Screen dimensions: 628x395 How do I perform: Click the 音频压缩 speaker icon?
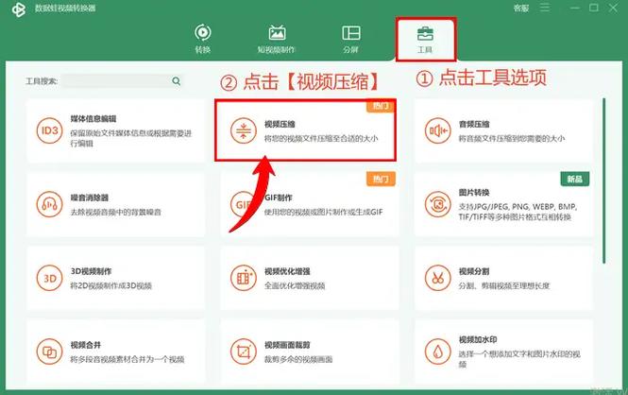[438, 130]
